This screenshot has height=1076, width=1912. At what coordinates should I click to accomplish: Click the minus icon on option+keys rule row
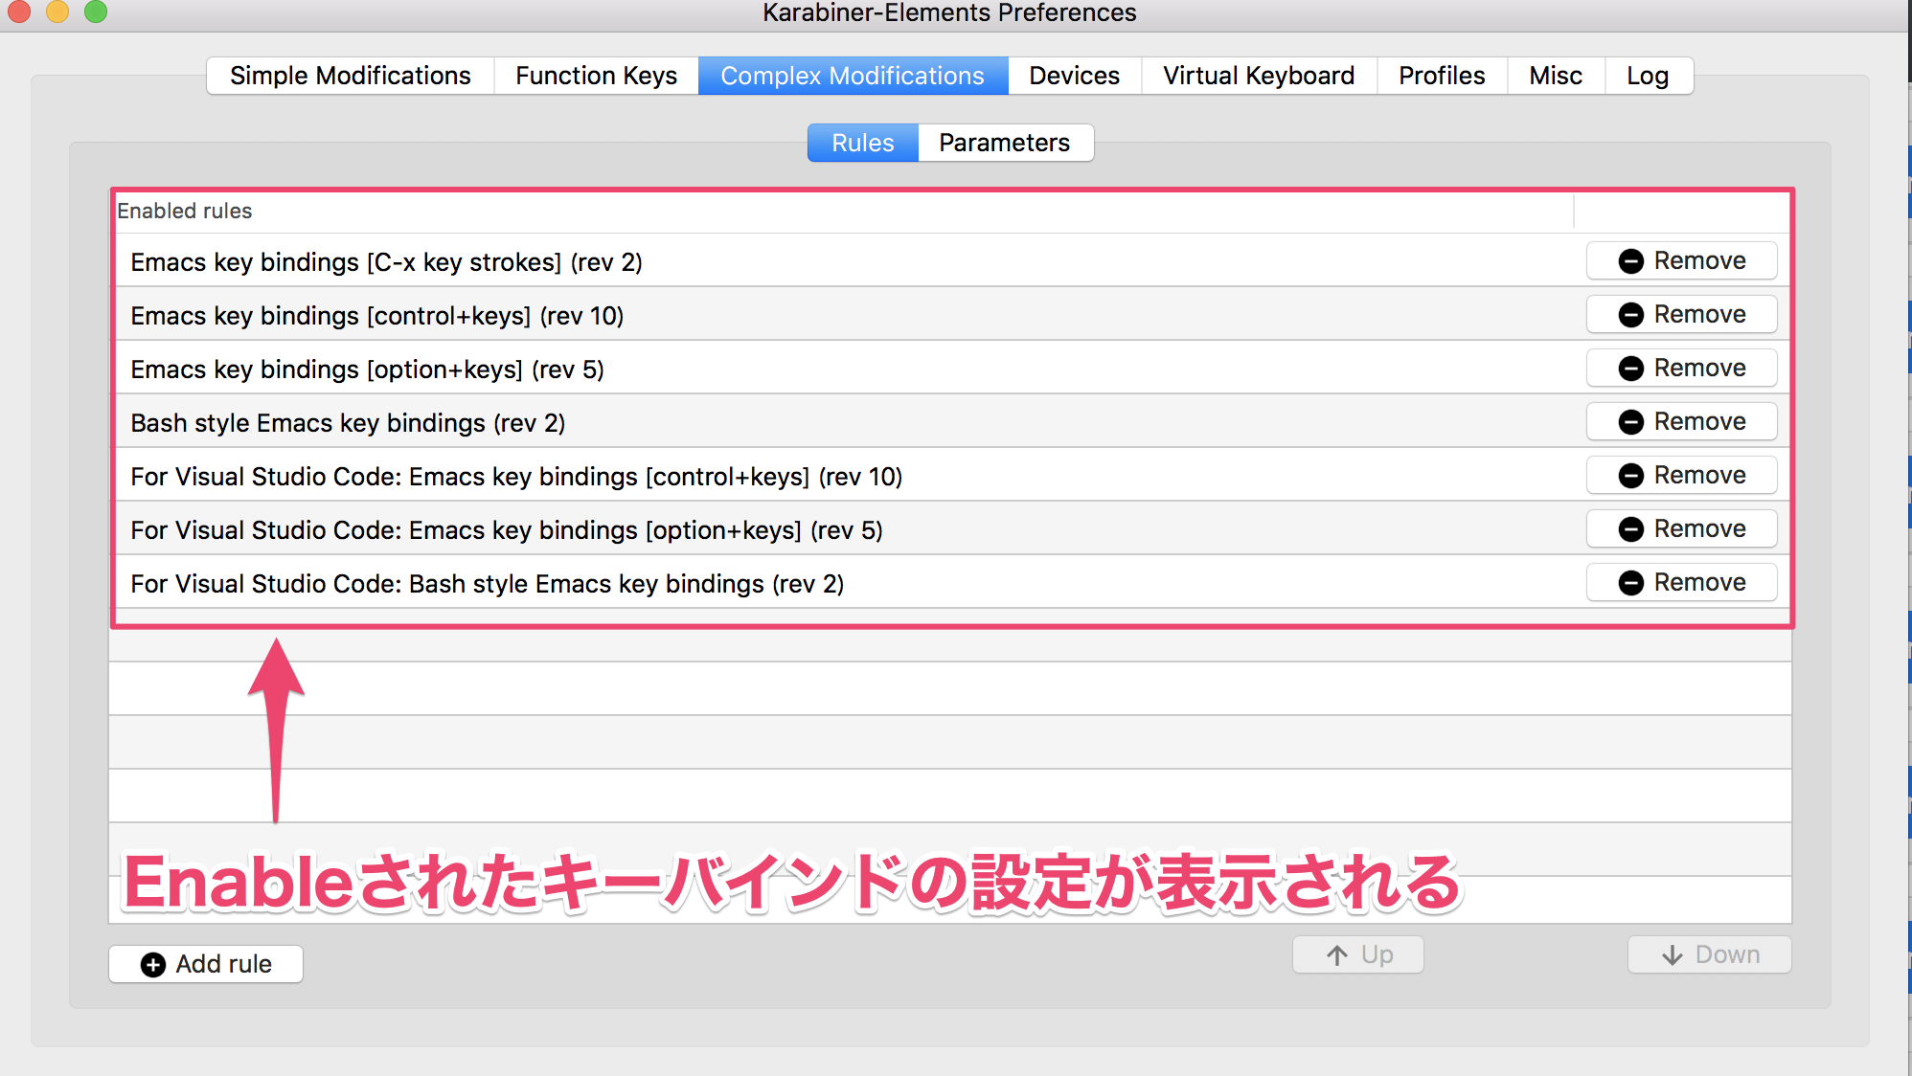(1631, 368)
